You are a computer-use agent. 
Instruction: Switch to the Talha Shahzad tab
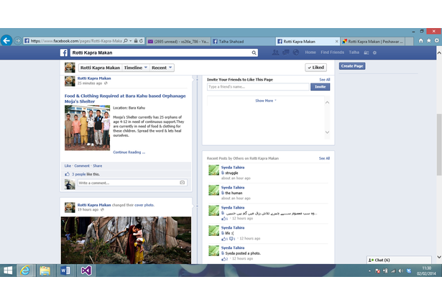click(243, 42)
